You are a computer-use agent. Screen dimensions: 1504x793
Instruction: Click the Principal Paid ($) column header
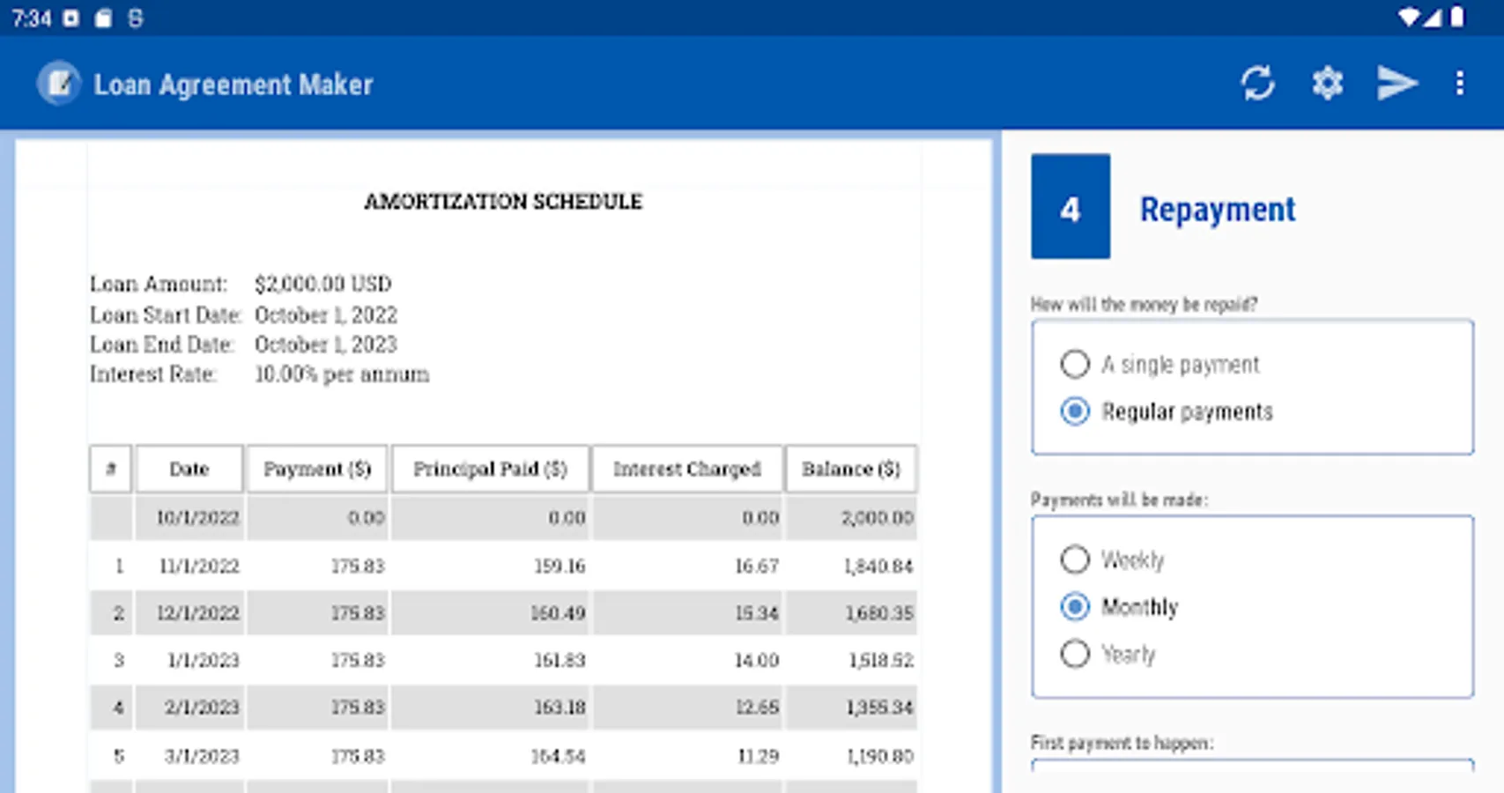[490, 469]
